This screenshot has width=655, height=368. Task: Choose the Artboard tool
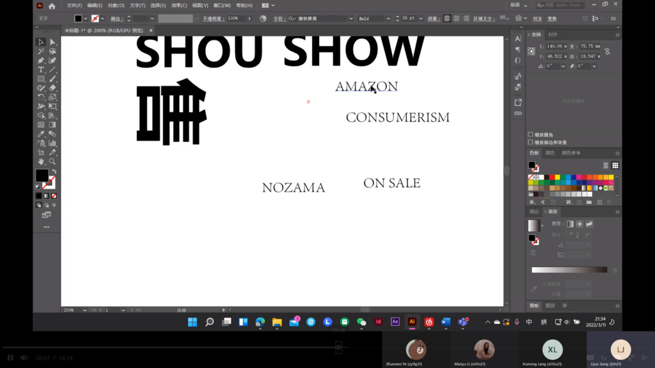41,152
